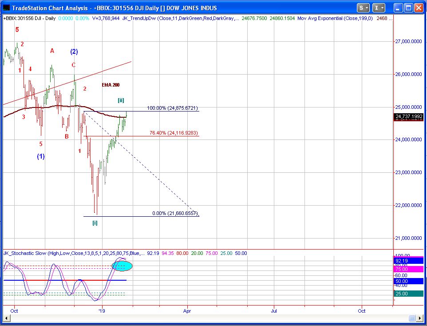Select the red "B" wave label

coord(67,136)
